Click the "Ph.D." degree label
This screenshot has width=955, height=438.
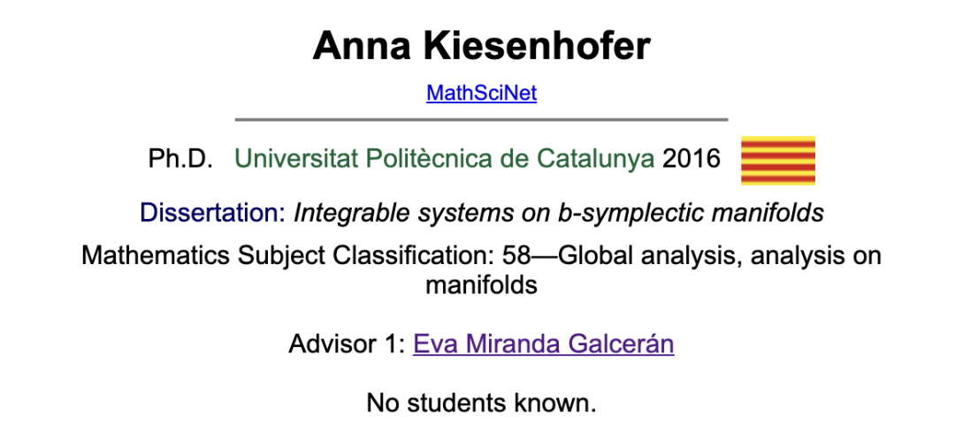[x=180, y=160]
